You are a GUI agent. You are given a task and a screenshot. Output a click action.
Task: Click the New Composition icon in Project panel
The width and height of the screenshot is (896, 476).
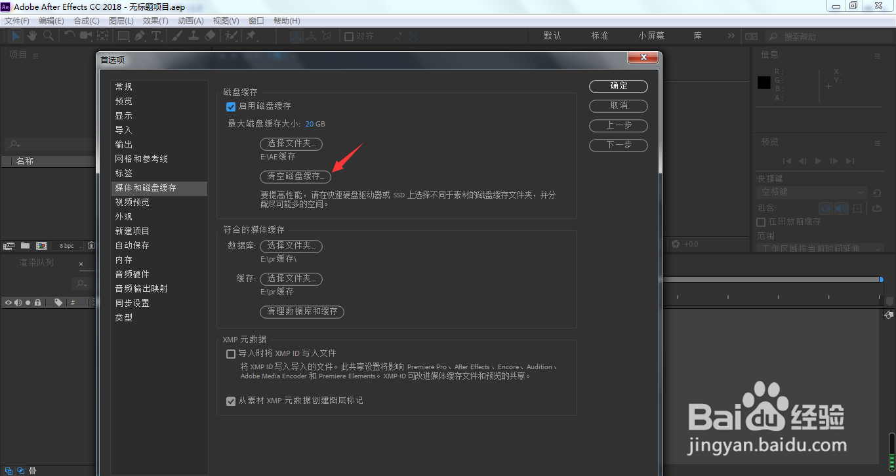42,246
